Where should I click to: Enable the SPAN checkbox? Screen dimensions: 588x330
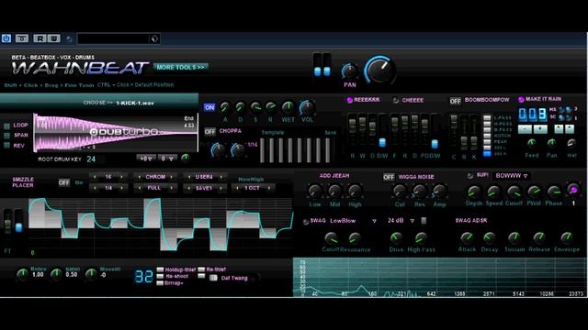tap(6, 136)
